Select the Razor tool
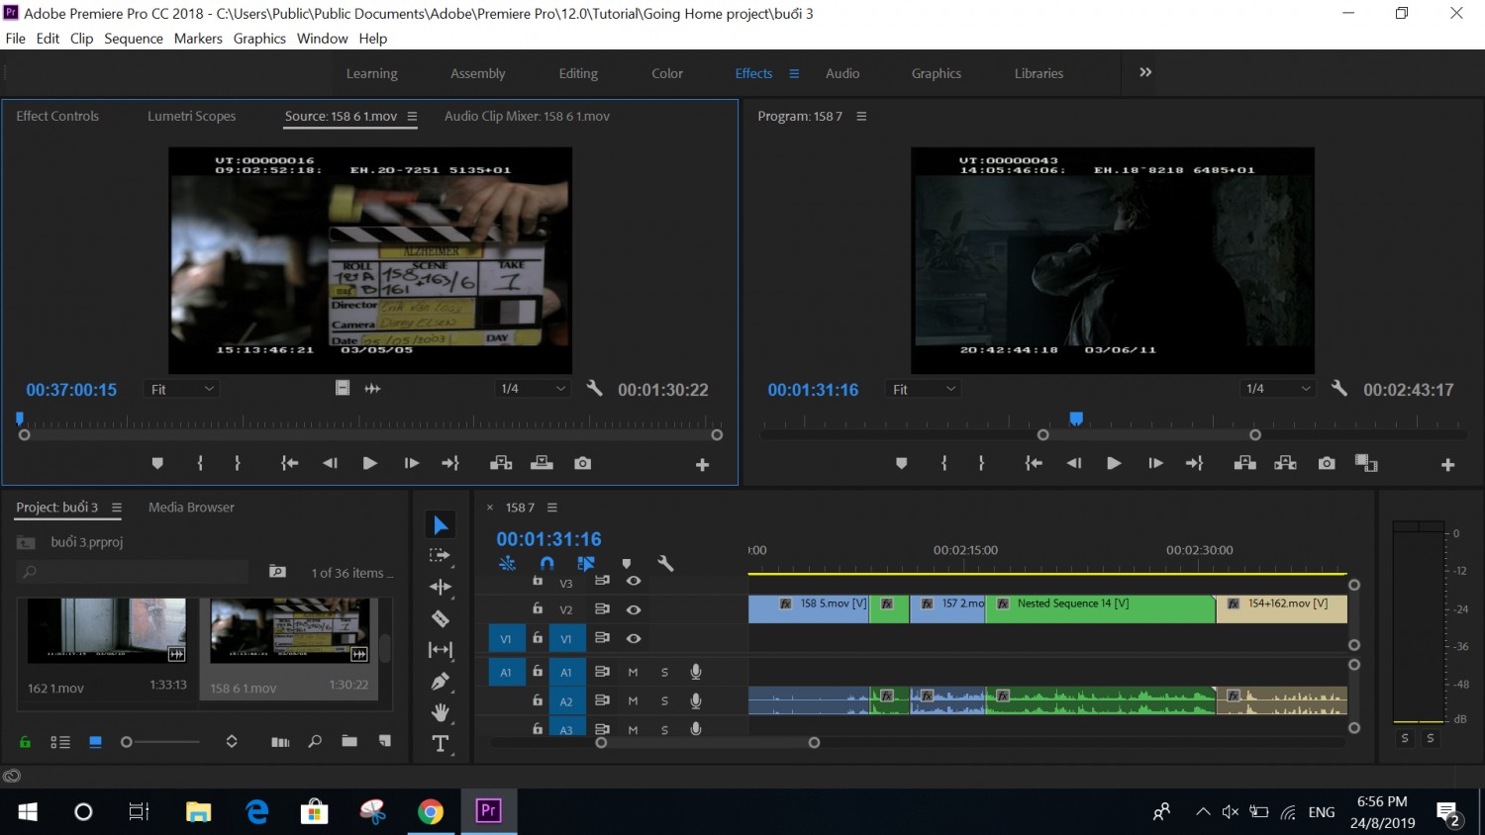This screenshot has height=835, width=1485. [x=441, y=618]
